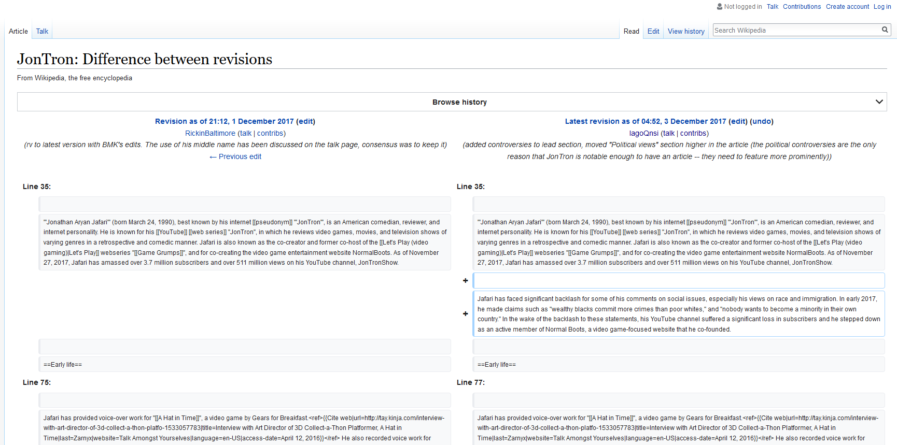
Task: Click the plus marker beside added backlash paragraph
Action: 465,313
